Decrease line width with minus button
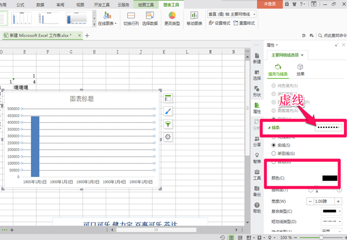347x240 pixels. 310,201
